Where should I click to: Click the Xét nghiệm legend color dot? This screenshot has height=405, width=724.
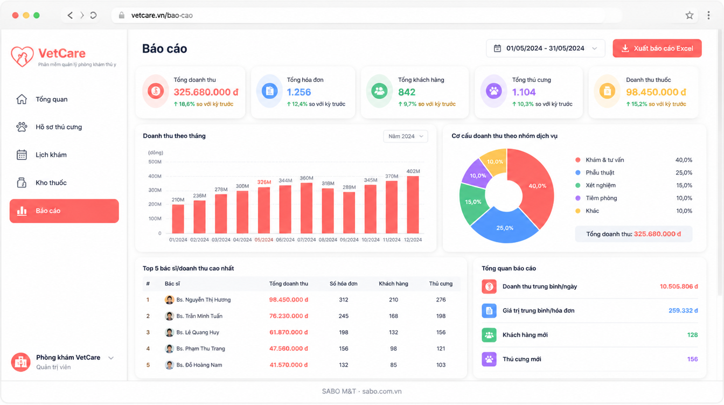point(578,185)
